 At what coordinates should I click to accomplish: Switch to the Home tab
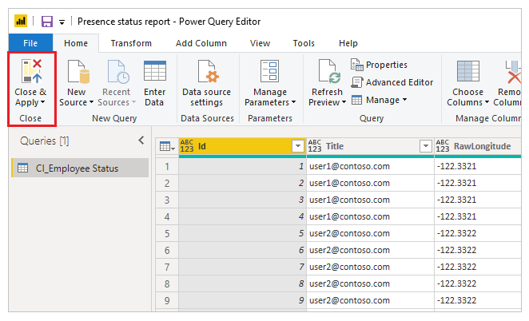click(76, 43)
